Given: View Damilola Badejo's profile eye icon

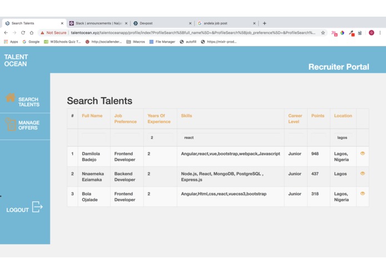Looking at the screenshot, I should [362, 153].
